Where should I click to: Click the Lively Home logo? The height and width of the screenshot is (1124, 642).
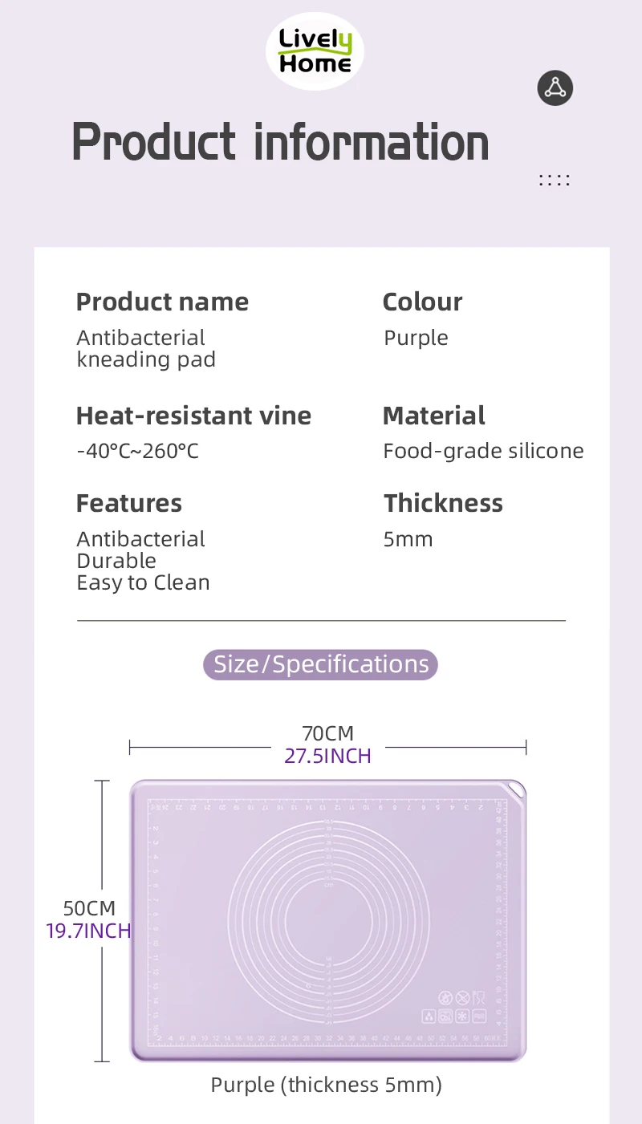315,51
